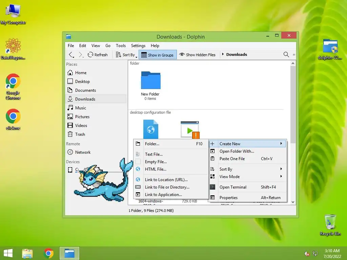Select the application file with warning badge
This screenshot has height=260, width=347.
pos(190,130)
